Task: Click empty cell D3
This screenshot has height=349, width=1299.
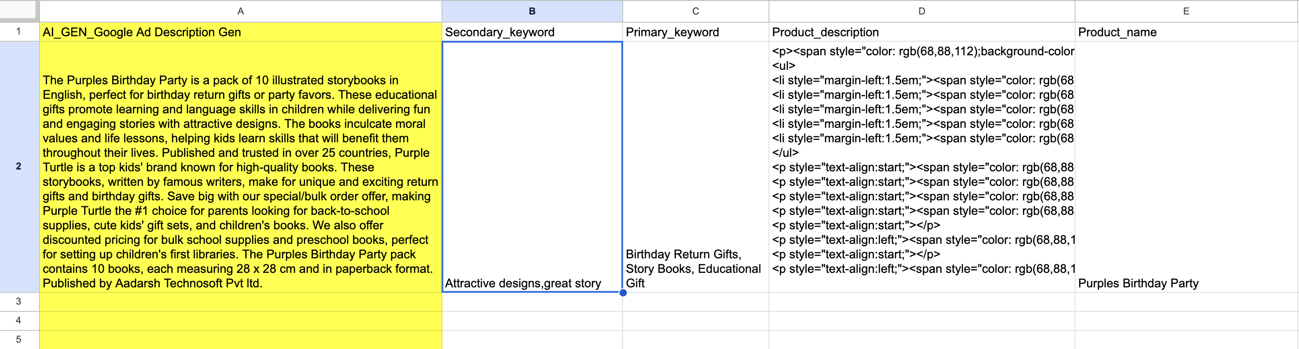Action: point(921,302)
